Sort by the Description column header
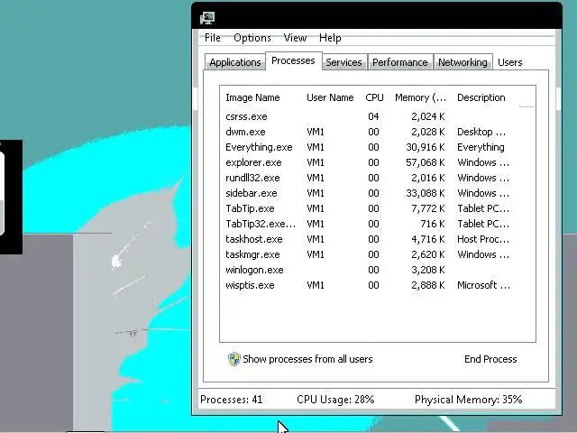The height and width of the screenshot is (433, 577). coord(481,97)
